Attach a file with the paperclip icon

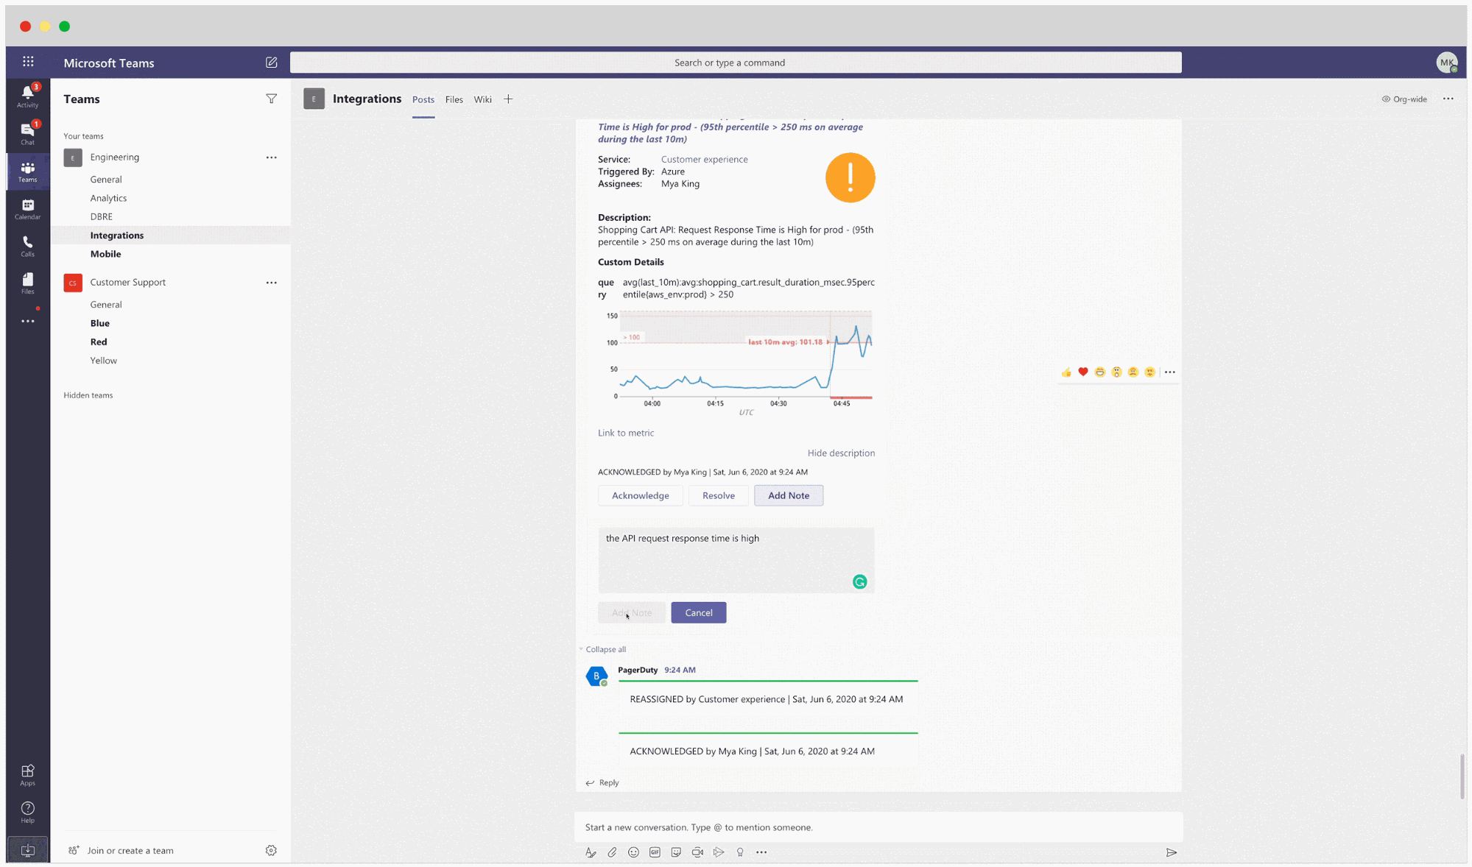point(612,852)
